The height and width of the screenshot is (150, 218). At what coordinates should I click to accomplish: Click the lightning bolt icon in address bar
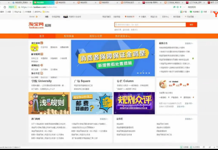pyautogui.click(x=181, y=7)
